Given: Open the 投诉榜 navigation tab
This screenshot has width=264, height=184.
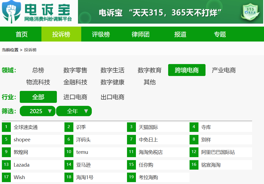Looking at the screenshot, I should [x=61, y=34].
